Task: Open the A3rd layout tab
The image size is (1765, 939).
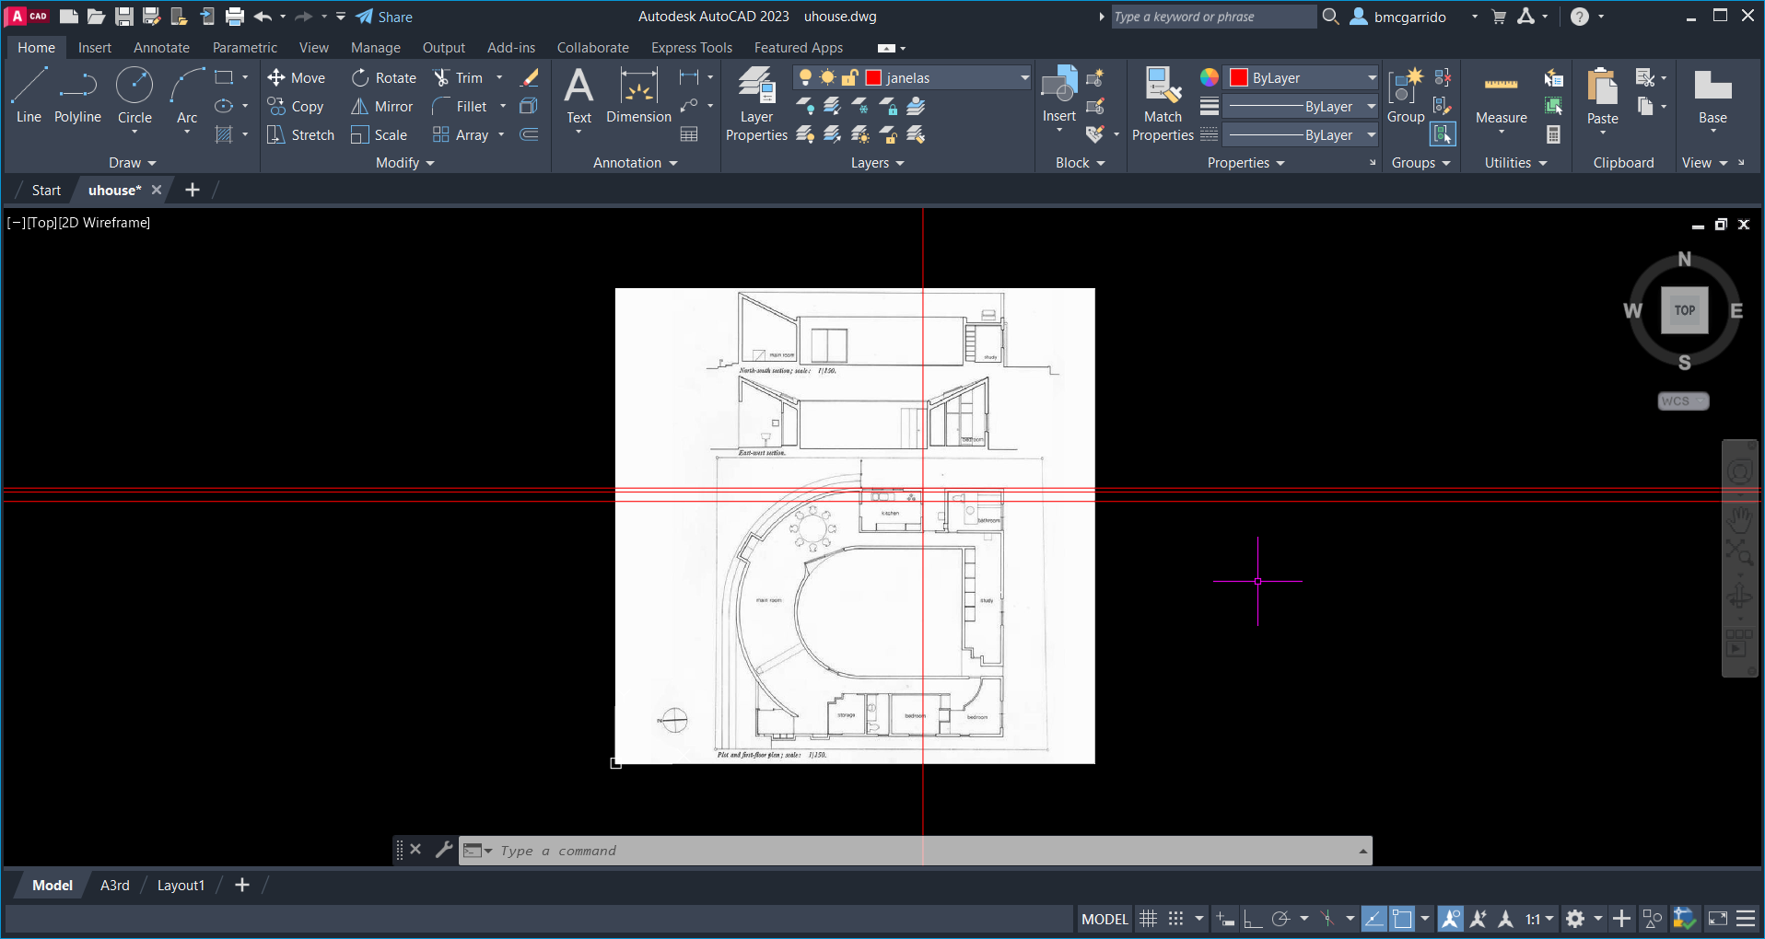Action: tap(115, 886)
